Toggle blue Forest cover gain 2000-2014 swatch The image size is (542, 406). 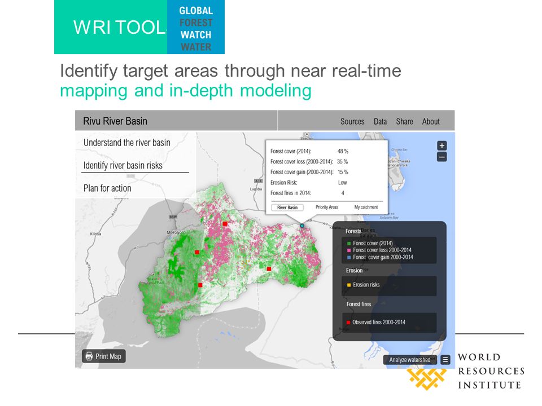(x=349, y=257)
